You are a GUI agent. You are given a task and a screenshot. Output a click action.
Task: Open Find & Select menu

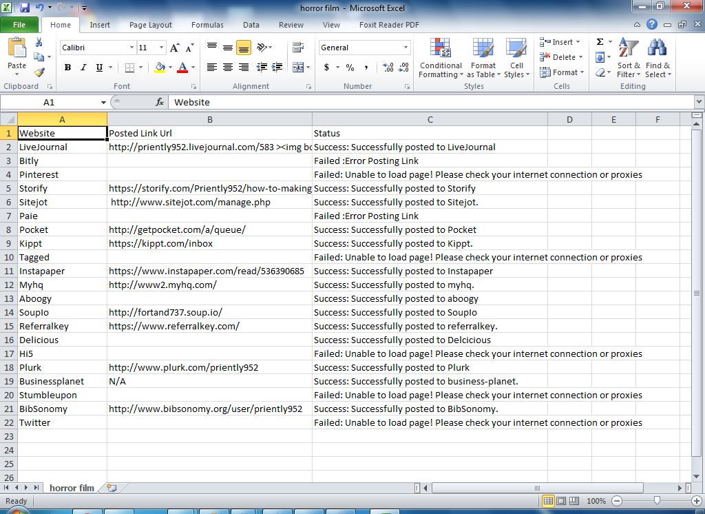click(657, 58)
